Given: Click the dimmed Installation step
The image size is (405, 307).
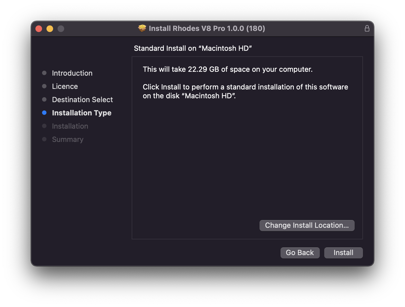Looking at the screenshot, I should pos(70,126).
